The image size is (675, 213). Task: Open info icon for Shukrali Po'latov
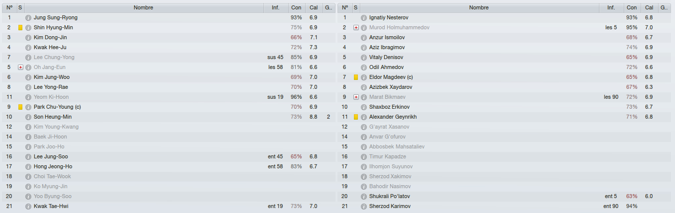point(364,196)
